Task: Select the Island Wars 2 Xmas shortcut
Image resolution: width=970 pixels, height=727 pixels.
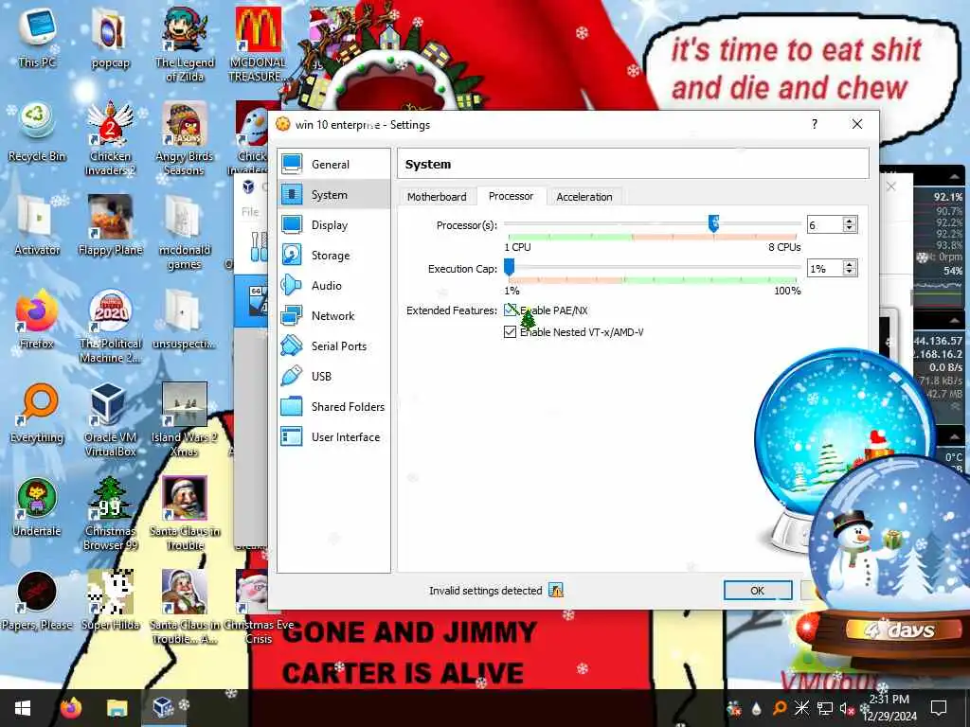Action: [x=185, y=419]
